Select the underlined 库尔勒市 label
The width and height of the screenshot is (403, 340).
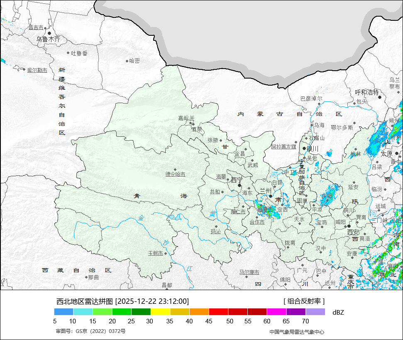coord(37,70)
